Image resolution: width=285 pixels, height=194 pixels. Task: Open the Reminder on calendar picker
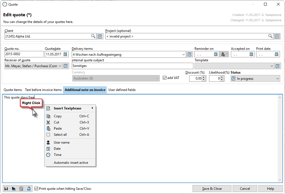[x=216, y=54]
